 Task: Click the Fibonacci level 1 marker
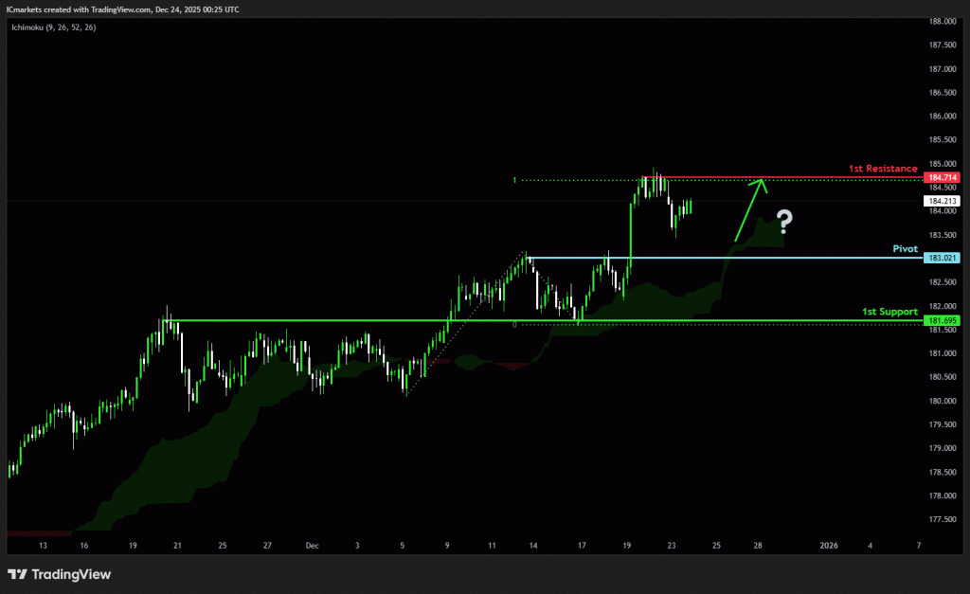pos(514,180)
